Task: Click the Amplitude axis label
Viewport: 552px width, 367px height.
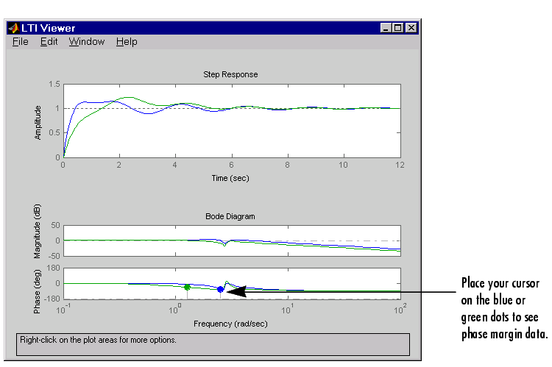Action: [38, 123]
